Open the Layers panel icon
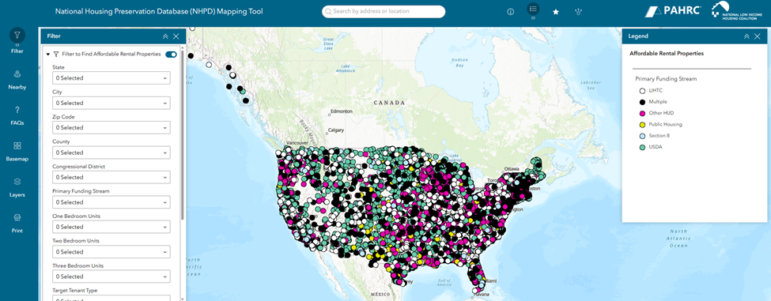Image resolution: width=771 pixels, height=301 pixels. (17, 182)
